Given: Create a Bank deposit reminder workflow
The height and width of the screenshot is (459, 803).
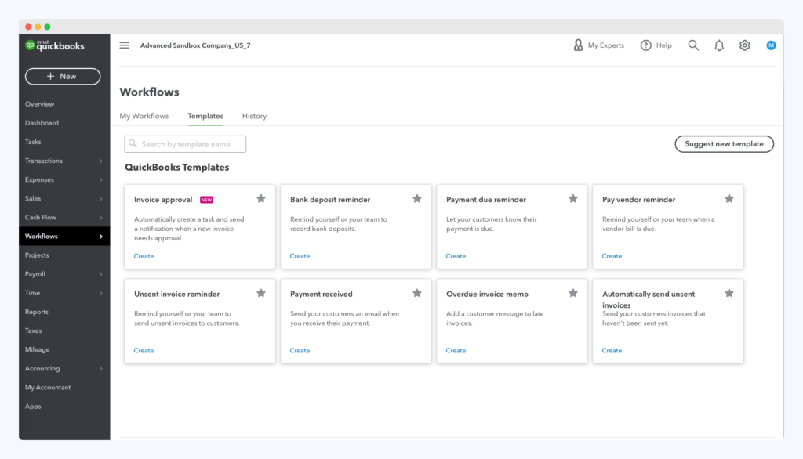Looking at the screenshot, I should [300, 256].
